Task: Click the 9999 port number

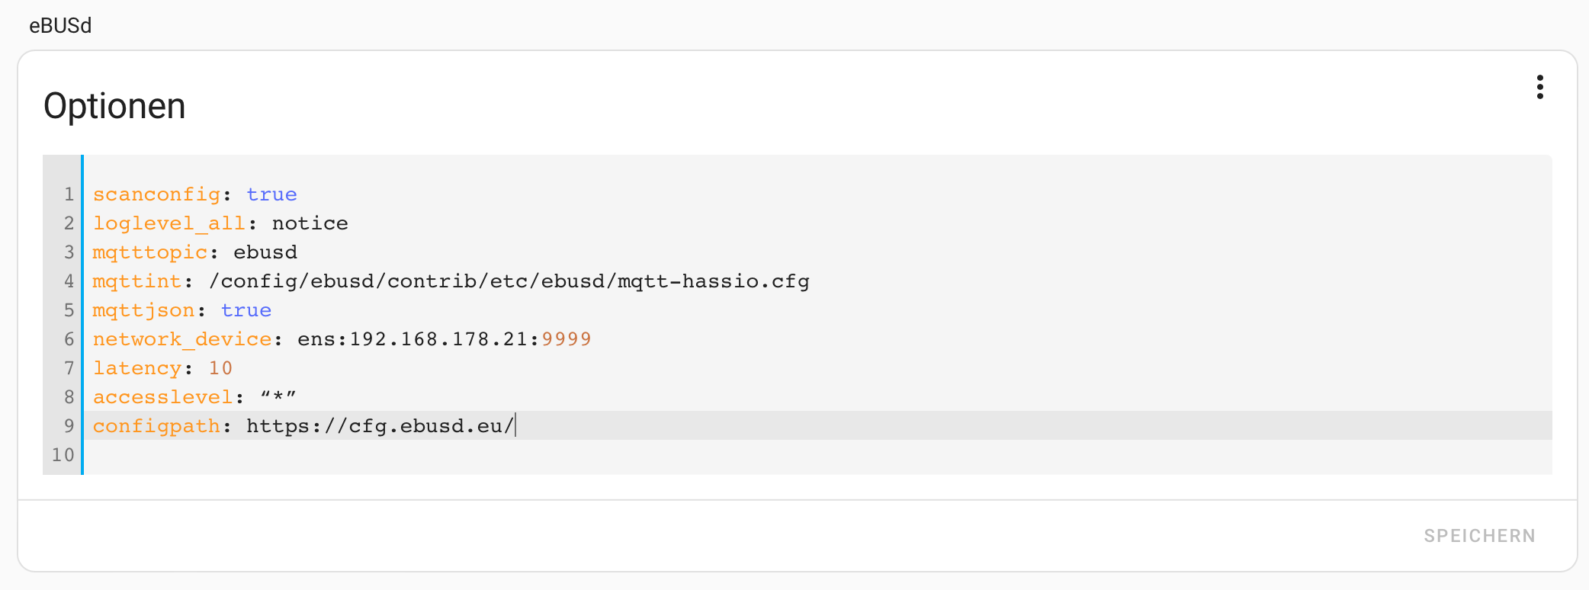Action: tap(566, 339)
